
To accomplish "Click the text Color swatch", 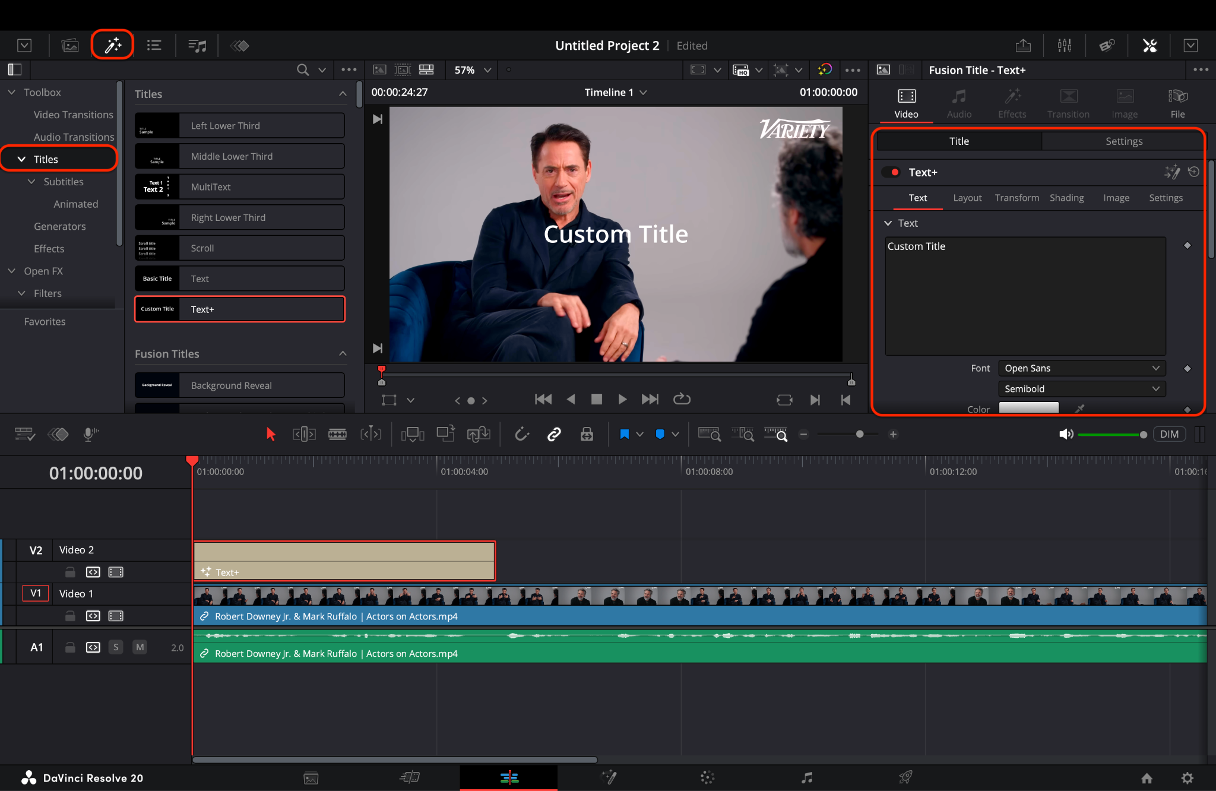I will (x=1028, y=408).
